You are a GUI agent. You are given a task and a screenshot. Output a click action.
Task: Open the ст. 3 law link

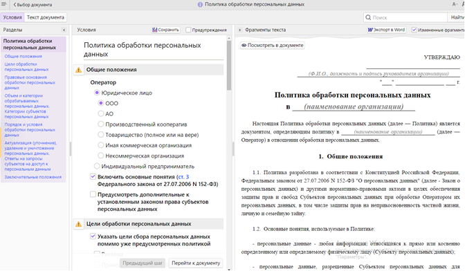tap(183, 177)
